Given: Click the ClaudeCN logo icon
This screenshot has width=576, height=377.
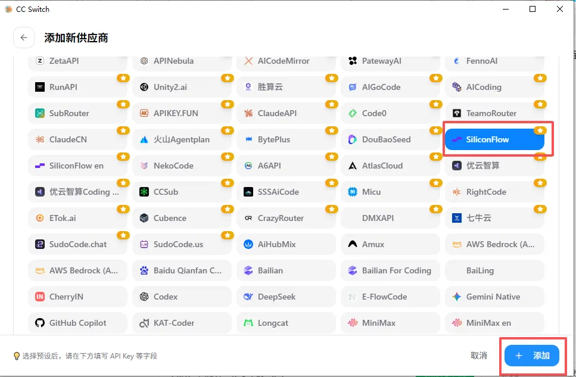Looking at the screenshot, I should tap(40, 139).
